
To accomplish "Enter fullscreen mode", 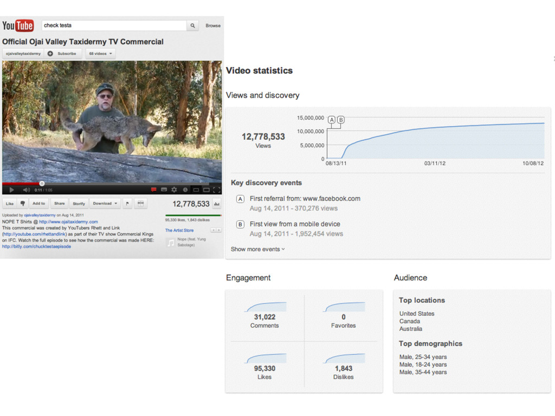I will (217, 190).
